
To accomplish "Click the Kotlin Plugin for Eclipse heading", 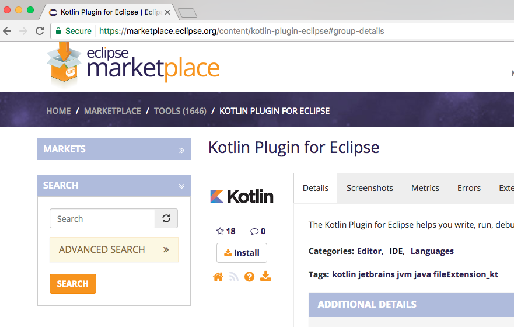I will (293, 148).
